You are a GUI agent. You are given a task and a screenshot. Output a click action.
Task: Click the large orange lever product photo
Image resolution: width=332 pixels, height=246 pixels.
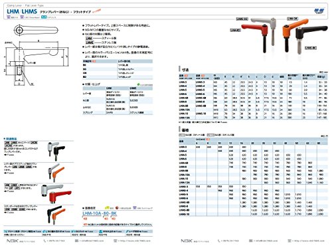[x=294, y=35]
